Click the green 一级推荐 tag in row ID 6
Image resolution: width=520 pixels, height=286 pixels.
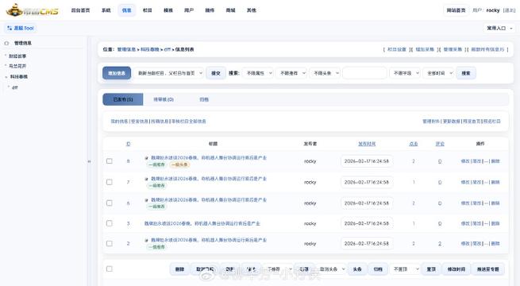click(x=156, y=207)
